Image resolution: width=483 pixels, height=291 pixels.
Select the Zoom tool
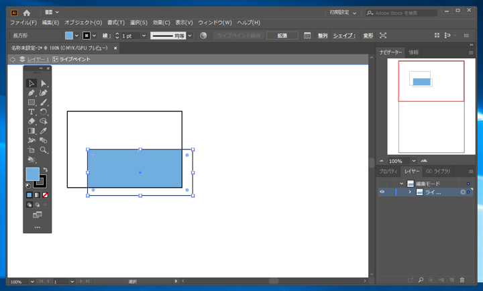point(44,150)
